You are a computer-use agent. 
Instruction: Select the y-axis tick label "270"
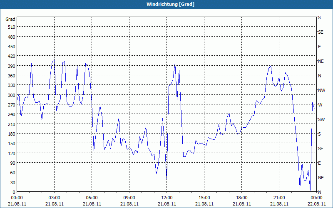[x=12, y=105]
